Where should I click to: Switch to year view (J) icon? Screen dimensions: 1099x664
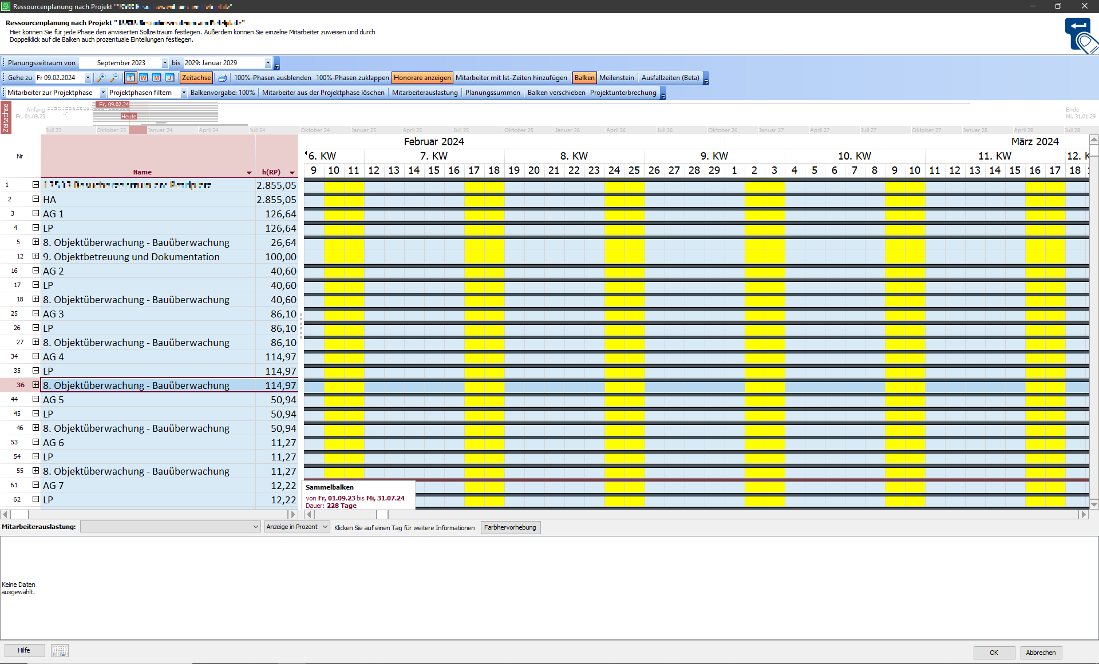coord(170,78)
